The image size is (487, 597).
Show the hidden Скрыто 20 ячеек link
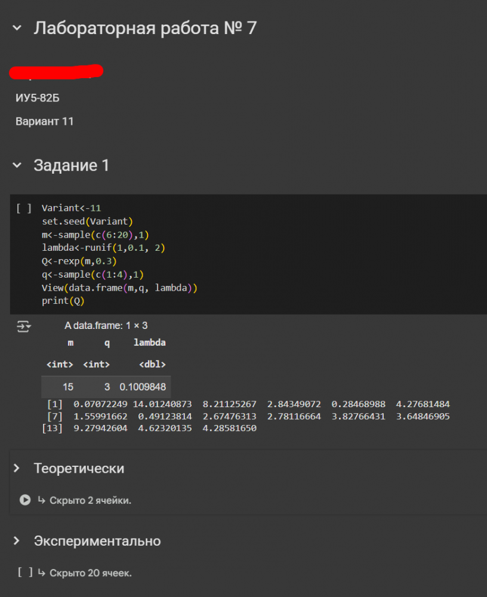click(90, 573)
